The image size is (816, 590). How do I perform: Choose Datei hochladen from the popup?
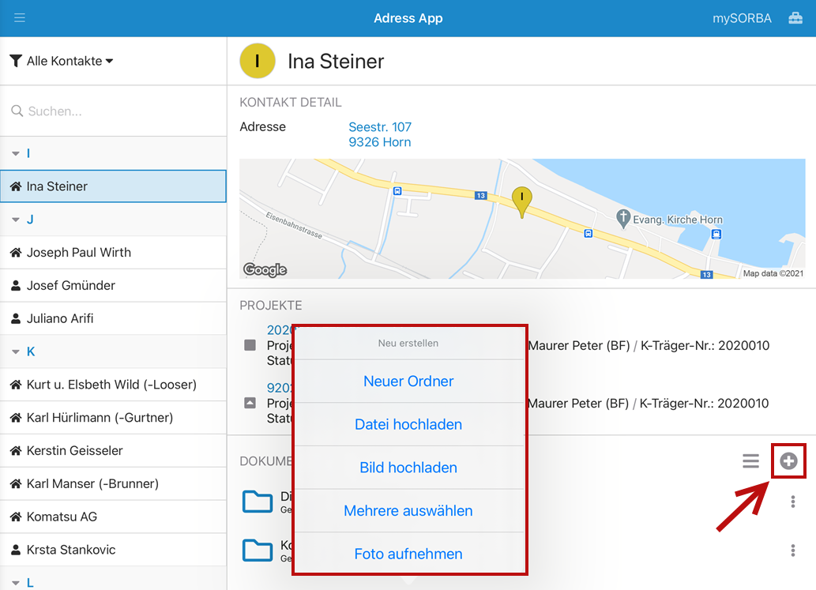click(x=408, y=424)
